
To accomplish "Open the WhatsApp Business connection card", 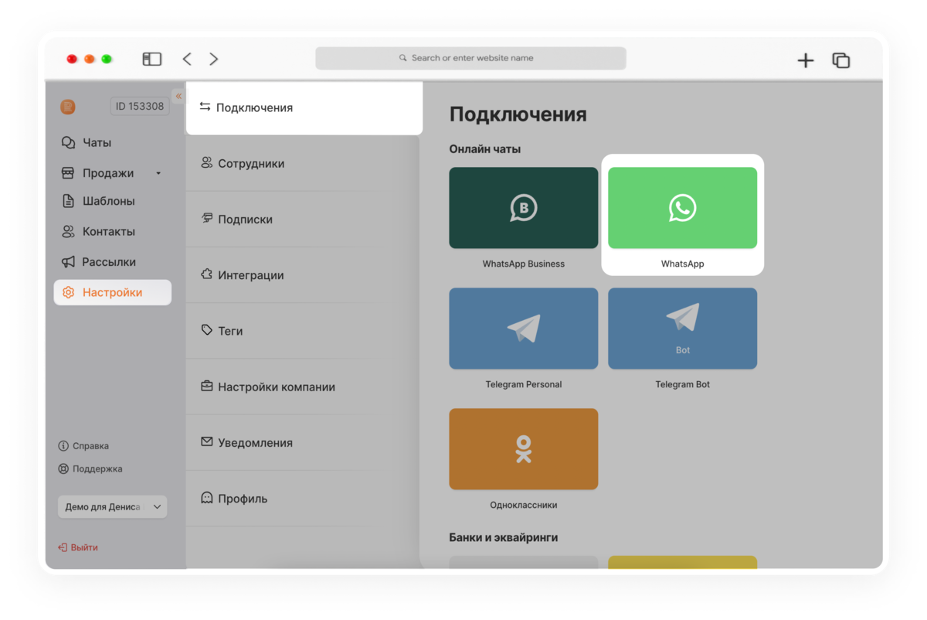I will click(523, 208).
